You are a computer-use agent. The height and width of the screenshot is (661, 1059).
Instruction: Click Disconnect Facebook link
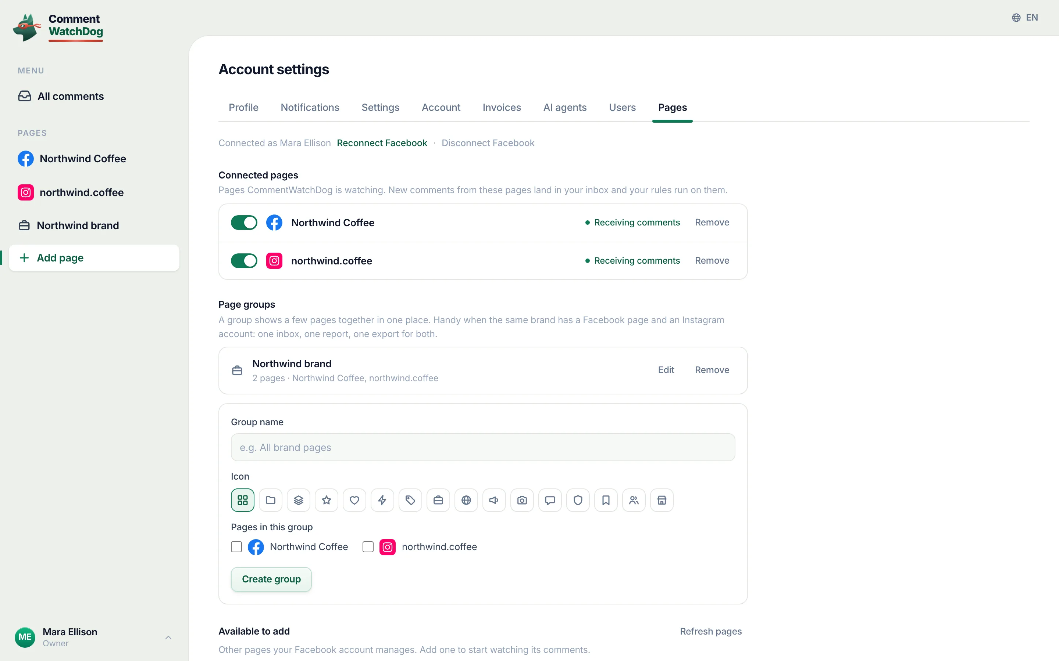[488, 143]
